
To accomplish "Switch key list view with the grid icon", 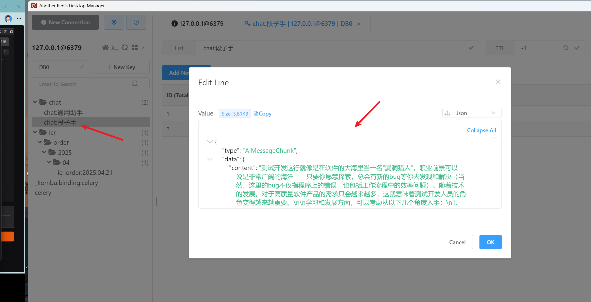I will (x=135, y=47).
